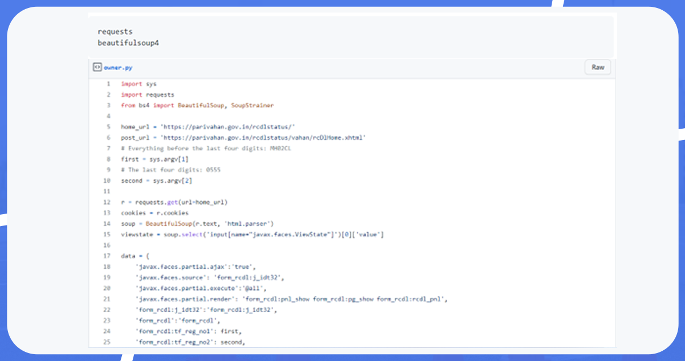Click the post_url string with rcDlHome.xhtml

(263, 138)
